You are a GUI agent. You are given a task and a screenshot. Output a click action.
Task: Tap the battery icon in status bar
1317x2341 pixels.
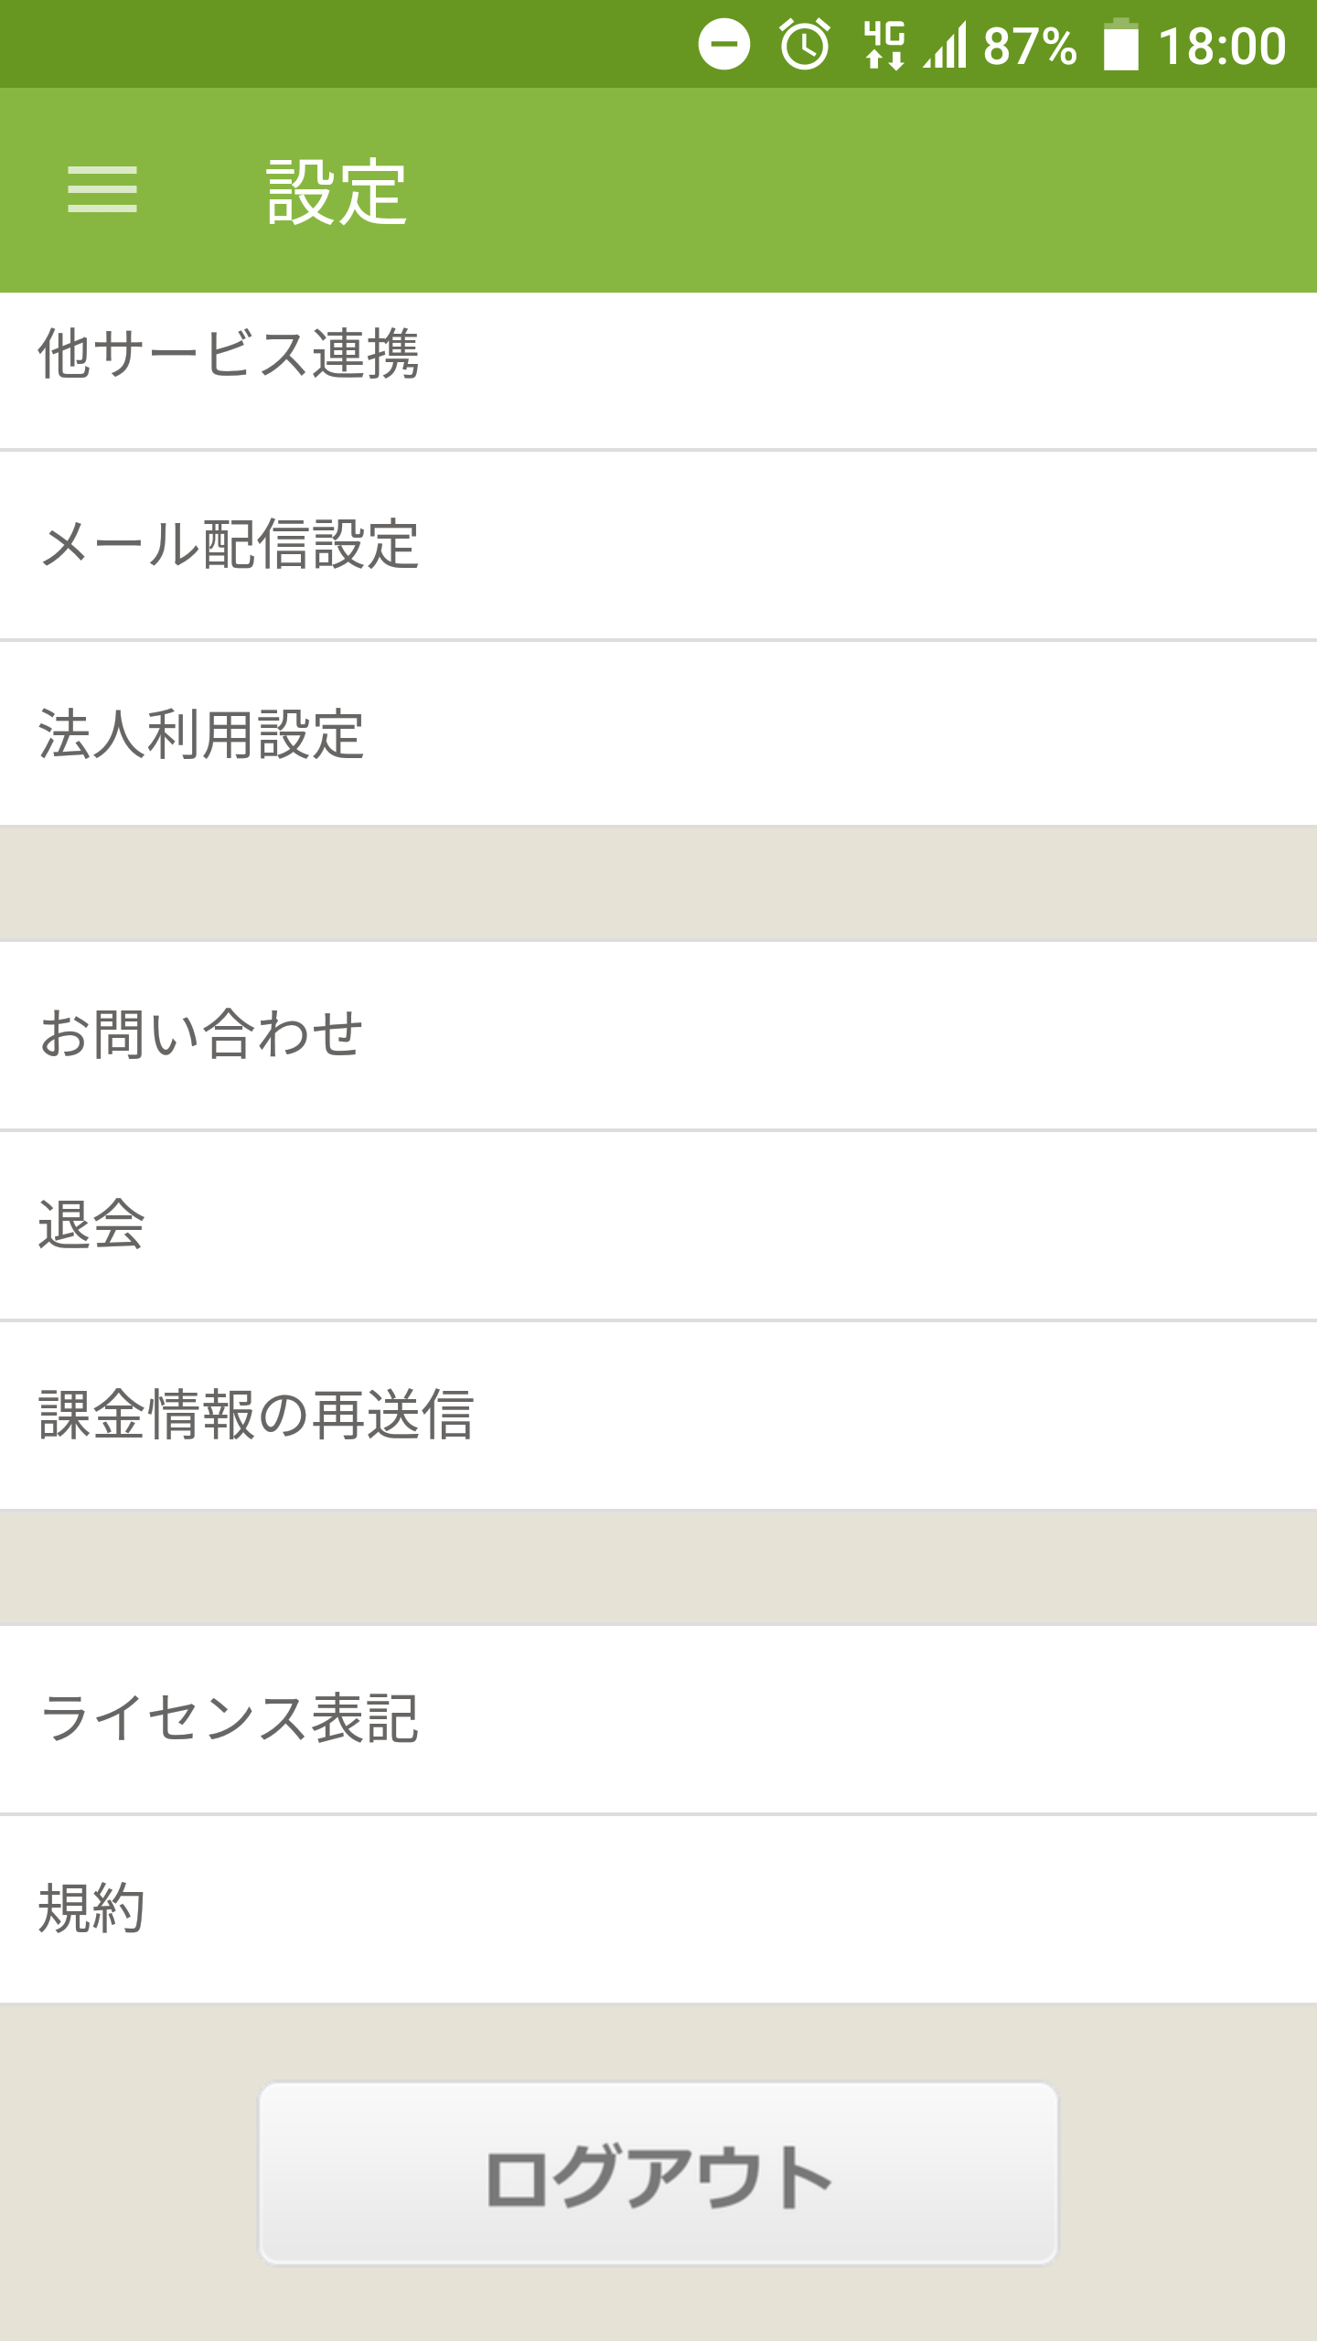pyautogui.click(x=1120, y=45)
